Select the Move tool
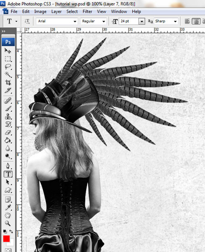205x252 pixels. click(x=8, y=51)
